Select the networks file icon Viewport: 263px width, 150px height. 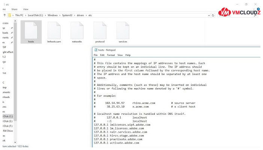(77, 30)
